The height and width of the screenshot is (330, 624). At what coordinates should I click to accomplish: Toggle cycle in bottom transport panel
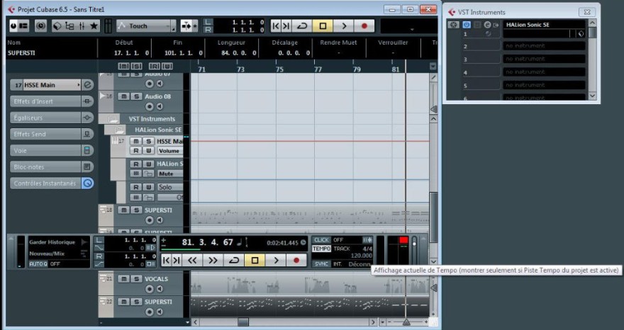point(233,261)
